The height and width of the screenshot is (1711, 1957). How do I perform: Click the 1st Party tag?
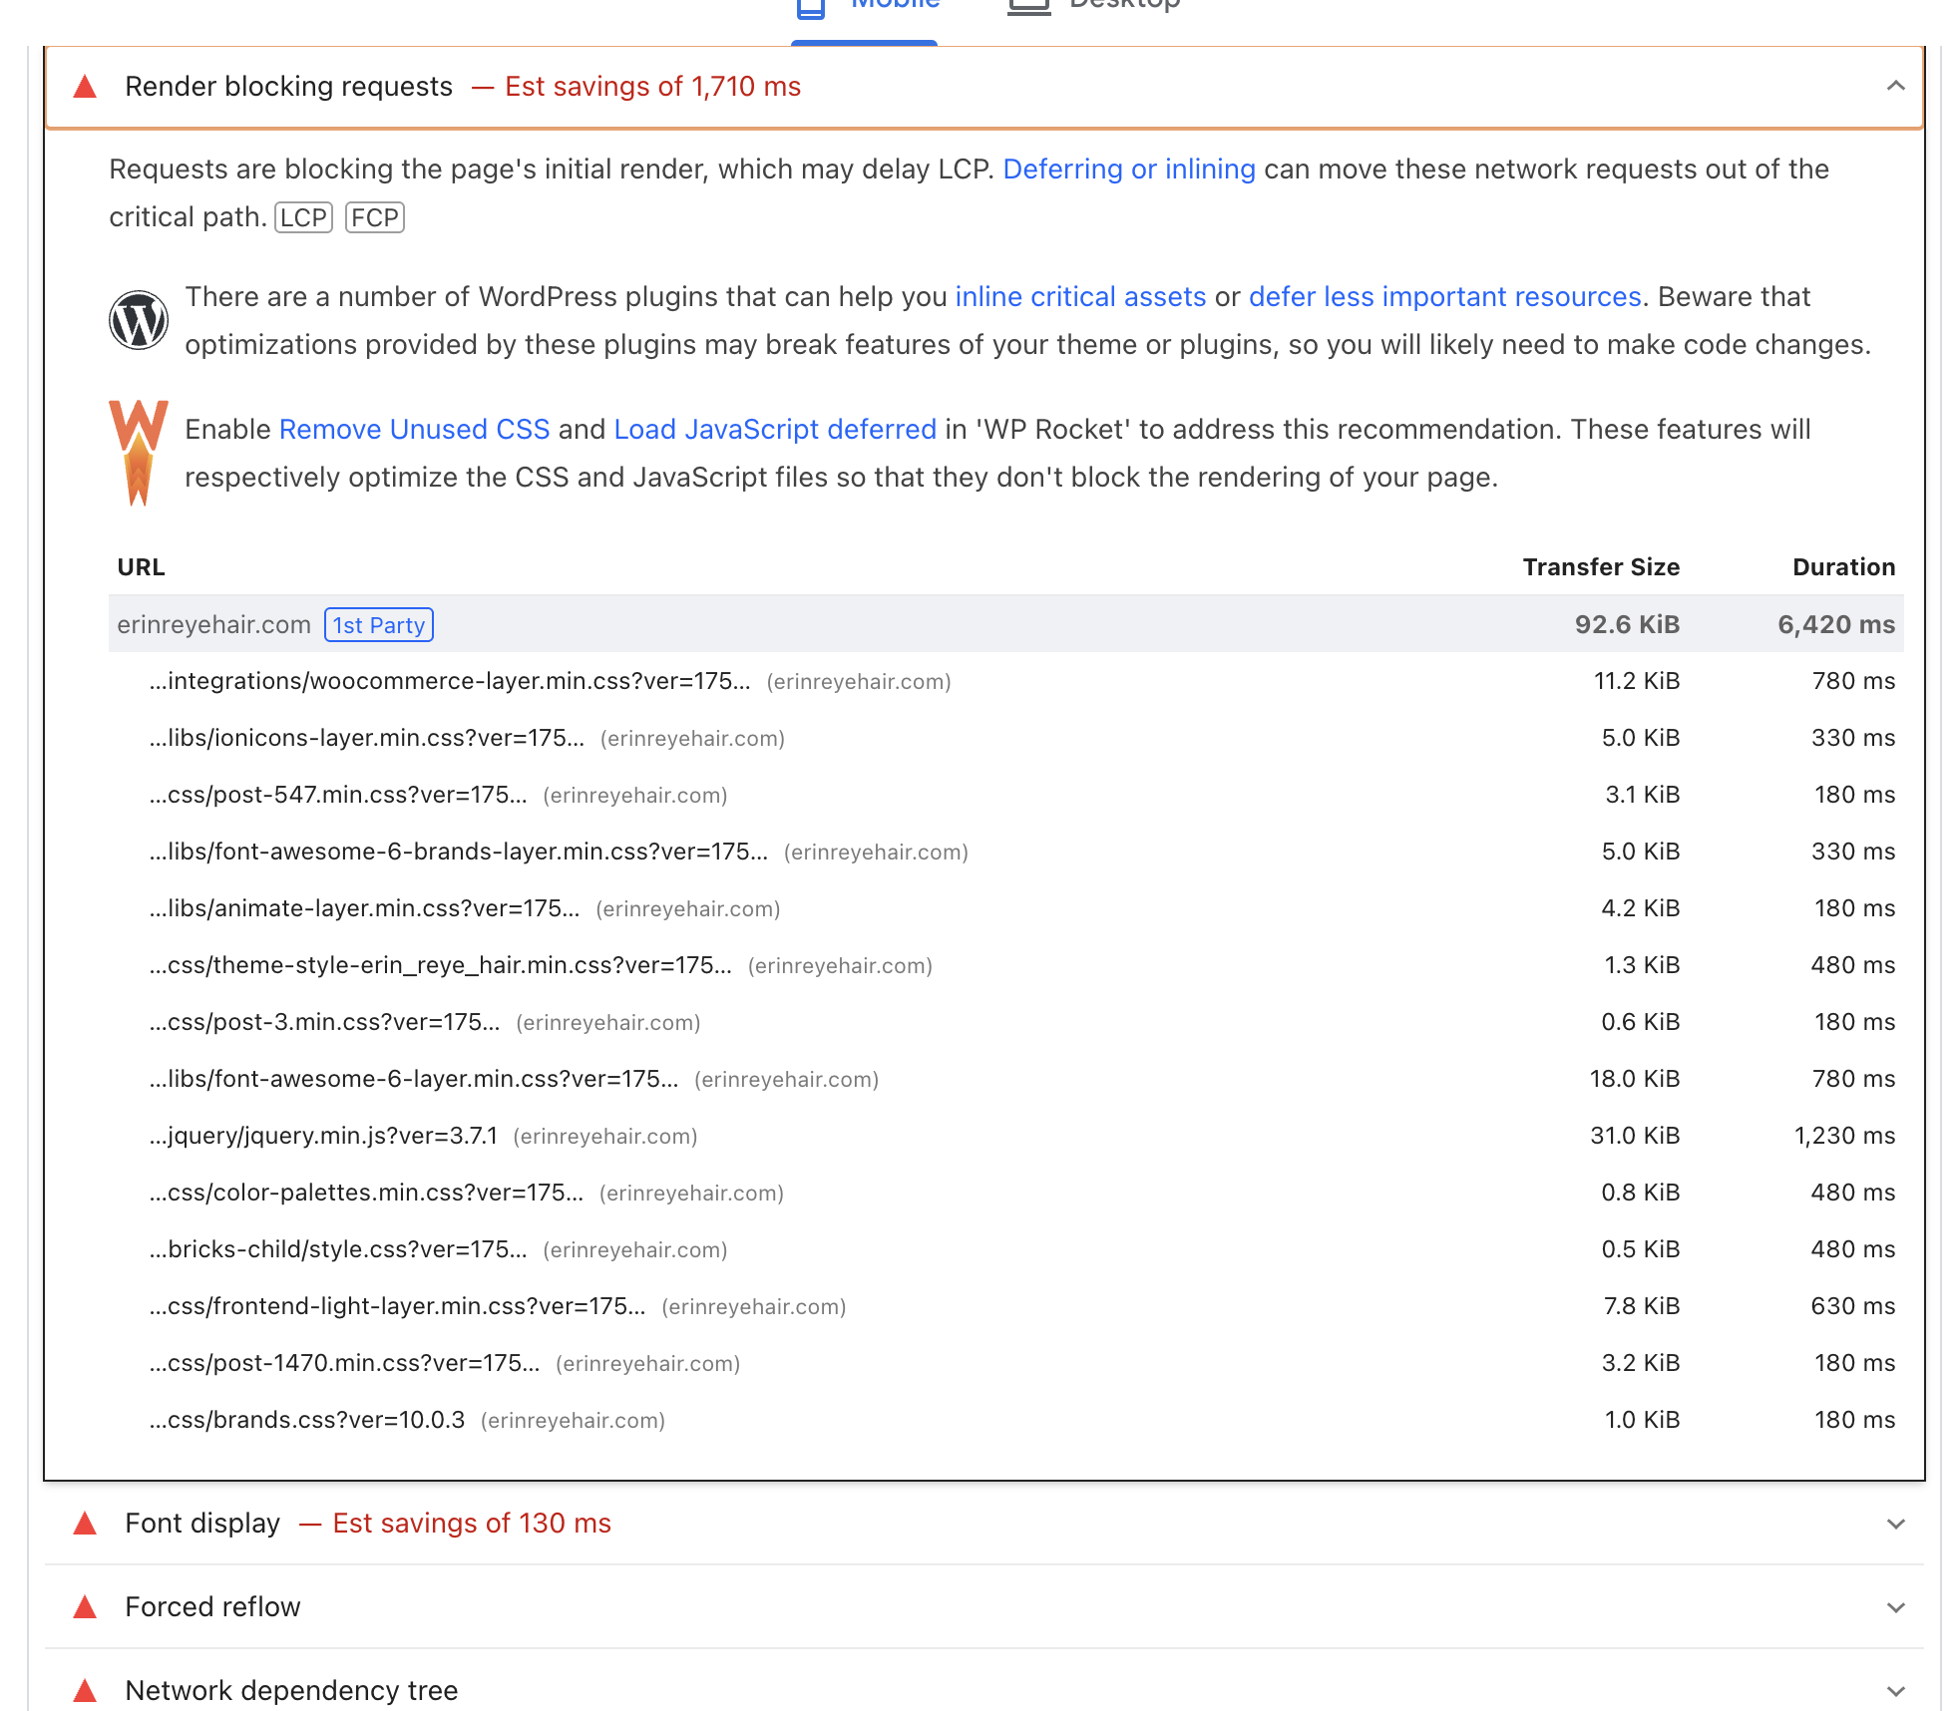[x=379, y=625]
